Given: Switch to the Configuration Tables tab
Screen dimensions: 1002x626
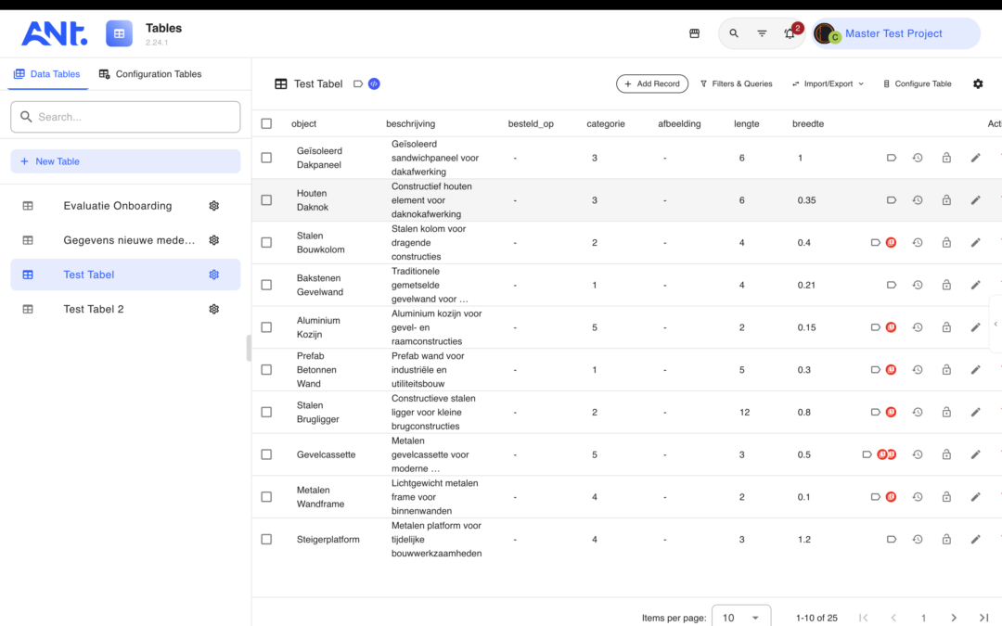Looking at the screenshot, I should (x=150, y=74).
